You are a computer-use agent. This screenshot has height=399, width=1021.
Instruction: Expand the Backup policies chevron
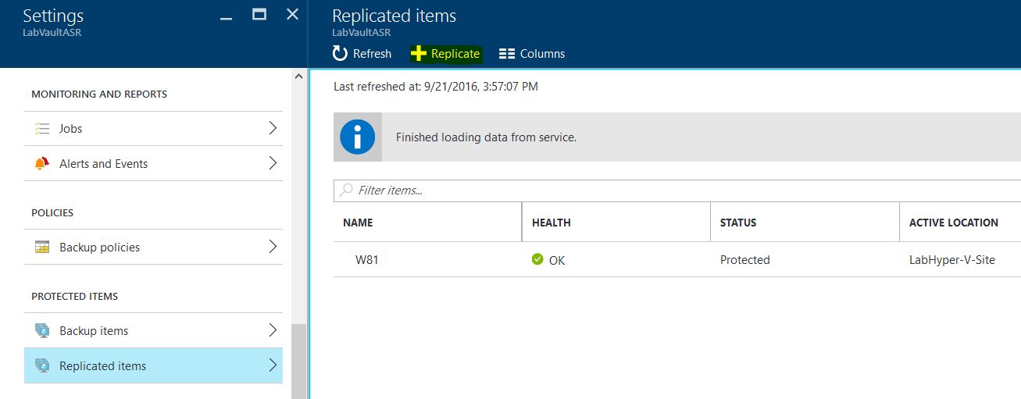[x=273, y=248]
